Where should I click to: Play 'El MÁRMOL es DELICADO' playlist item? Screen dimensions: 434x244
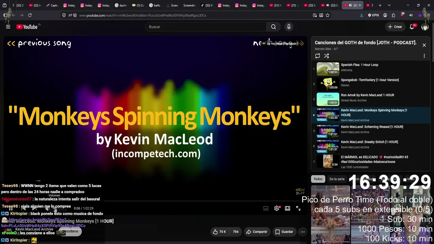371,162
